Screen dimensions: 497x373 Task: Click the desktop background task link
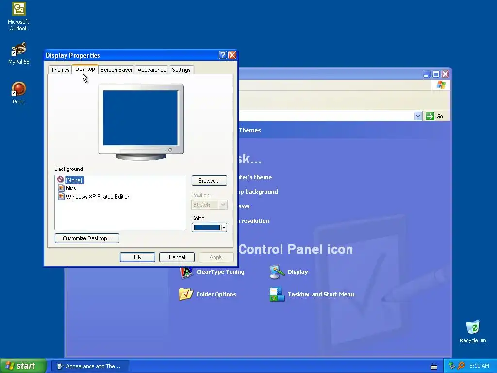tap(258, 192)
